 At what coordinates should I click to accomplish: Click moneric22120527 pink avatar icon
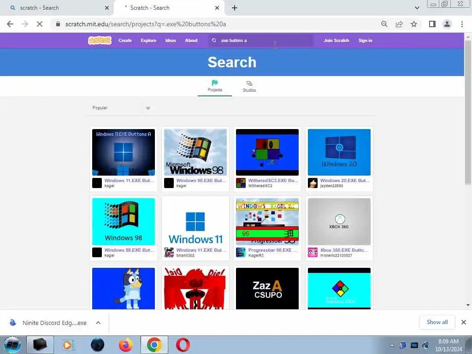(x=313, y=253)
